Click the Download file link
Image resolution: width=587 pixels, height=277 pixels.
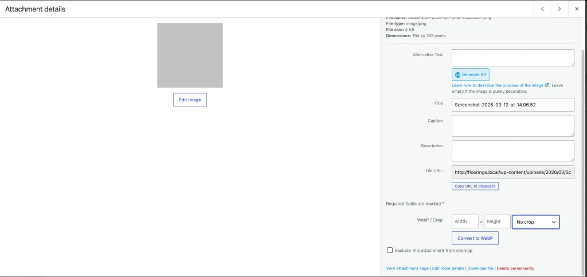point(480,268)
